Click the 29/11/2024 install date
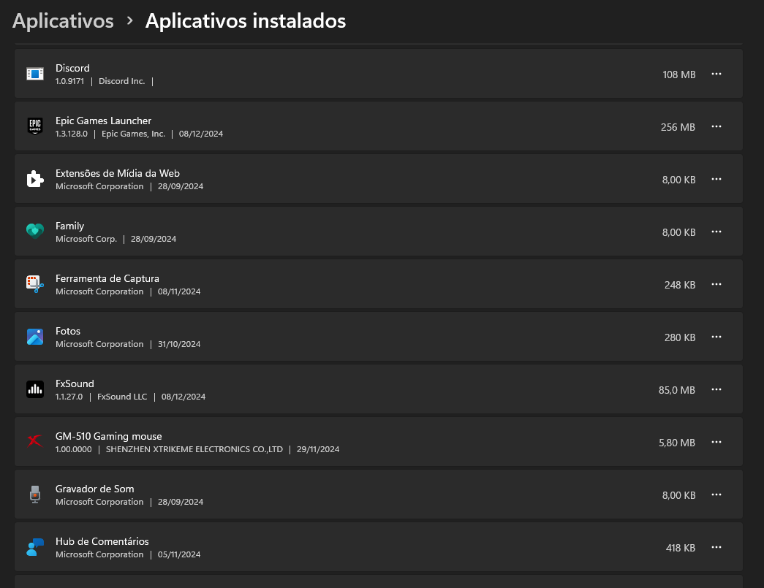This screenshot has width=764, height=588. point(318,449)
